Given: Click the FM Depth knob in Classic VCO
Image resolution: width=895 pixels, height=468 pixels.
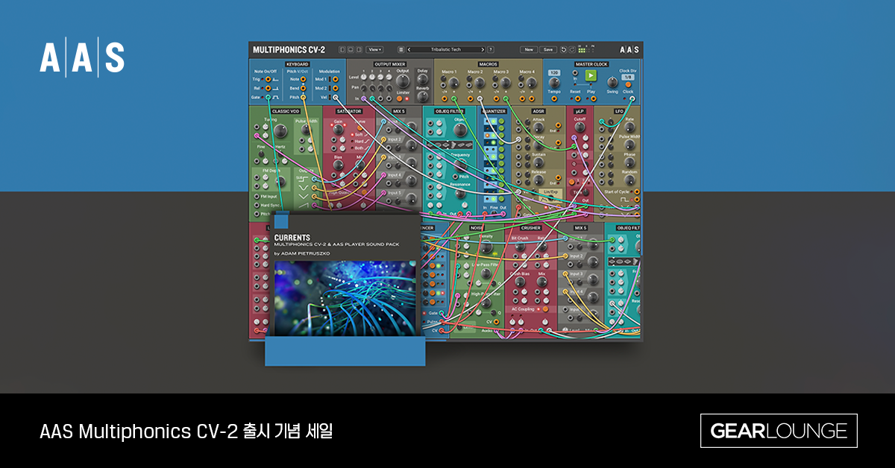Looking at the screenshot, I should pos(280,182).
